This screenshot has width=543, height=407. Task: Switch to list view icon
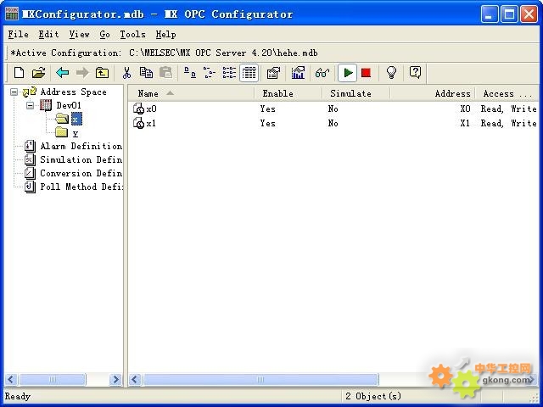[x=229, y=73]
